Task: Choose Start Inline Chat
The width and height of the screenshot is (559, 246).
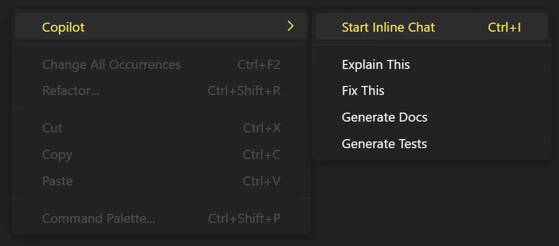Action: (388, 27)
